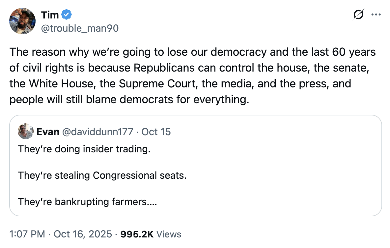The height and width of the screenshot is (248, 390).
Task: Click the display name Tim
Action: [50, 15]
